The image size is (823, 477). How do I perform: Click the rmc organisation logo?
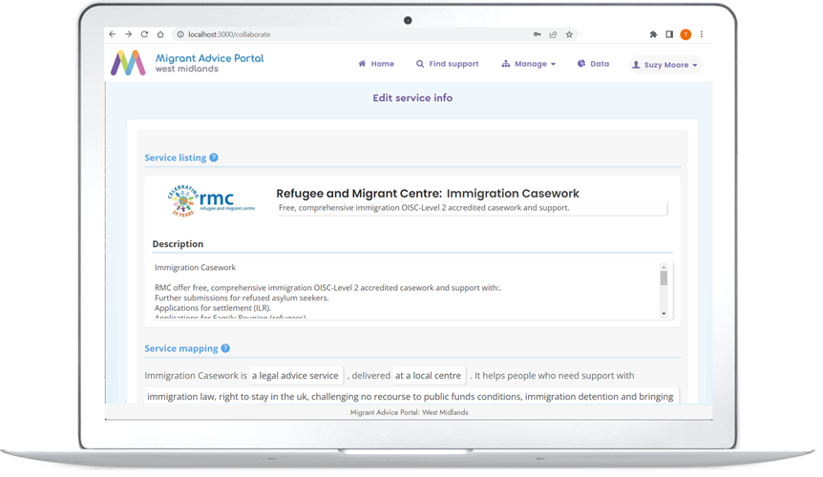211,200
